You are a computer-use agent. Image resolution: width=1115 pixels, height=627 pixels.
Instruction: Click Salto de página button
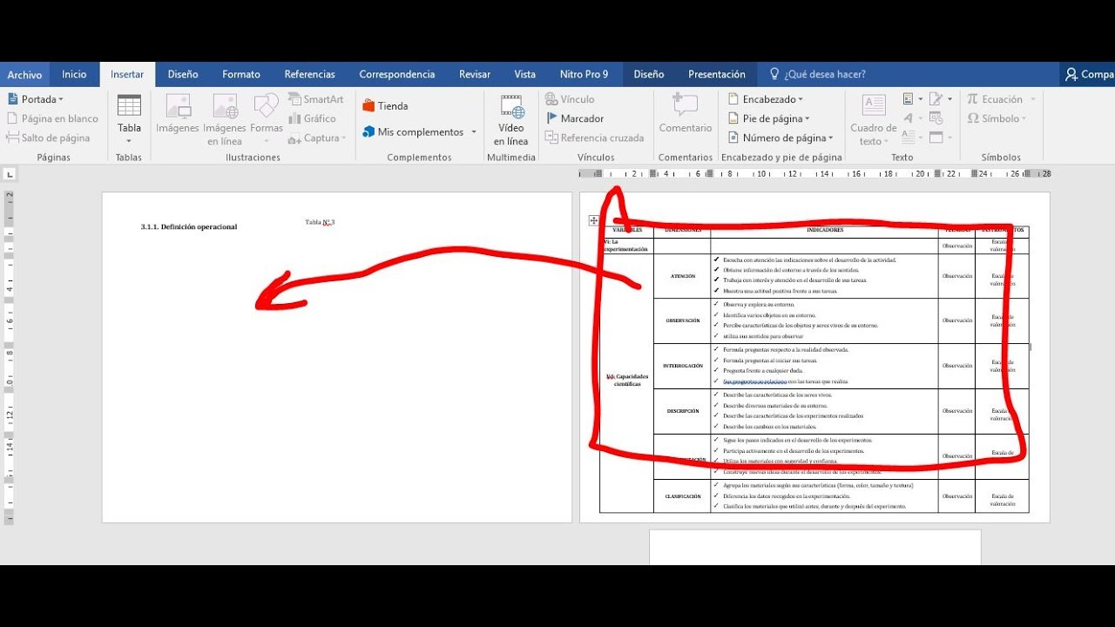click(x=49, y=138)
